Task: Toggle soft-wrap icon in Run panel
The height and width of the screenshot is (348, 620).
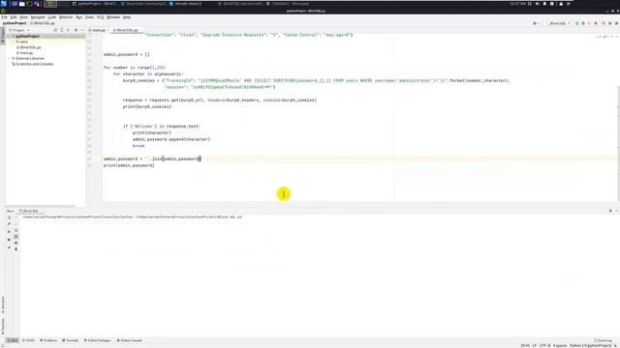Action: click(16, 236)
